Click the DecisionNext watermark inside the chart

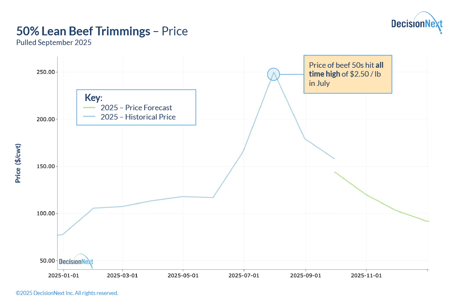(76, 261)
